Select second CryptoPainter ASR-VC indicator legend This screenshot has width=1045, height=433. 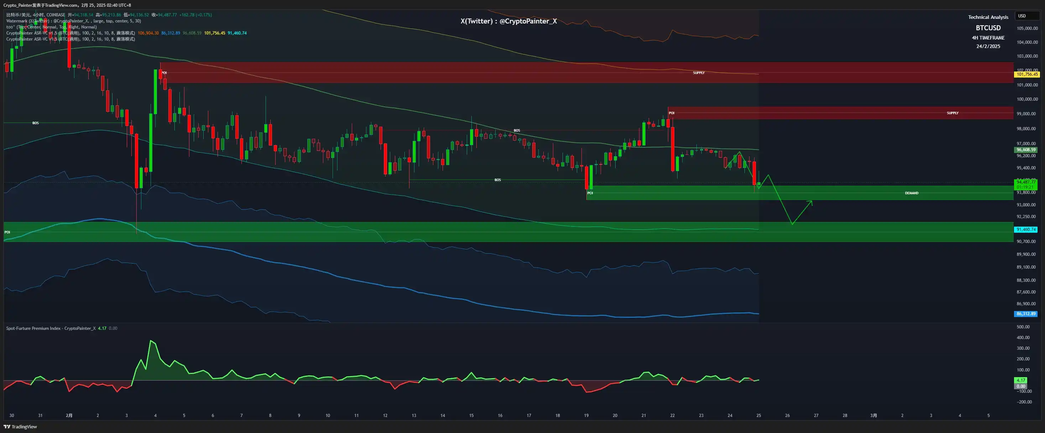[70, 39]
